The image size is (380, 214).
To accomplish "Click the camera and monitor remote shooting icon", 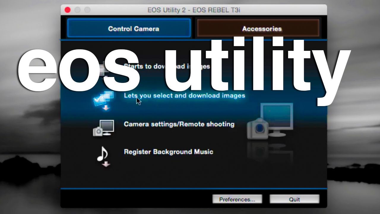I will click(103, 128).
